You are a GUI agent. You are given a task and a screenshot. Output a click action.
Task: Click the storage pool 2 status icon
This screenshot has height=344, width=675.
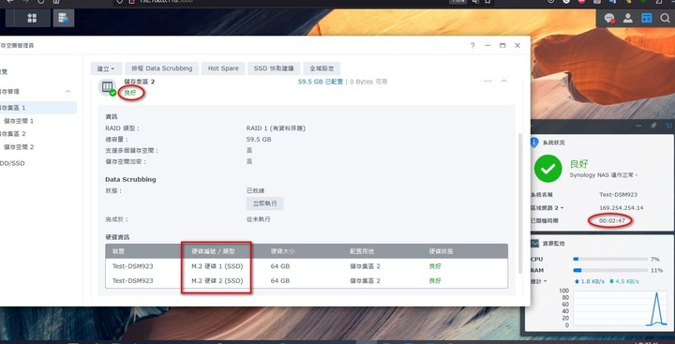click(107, 87)
